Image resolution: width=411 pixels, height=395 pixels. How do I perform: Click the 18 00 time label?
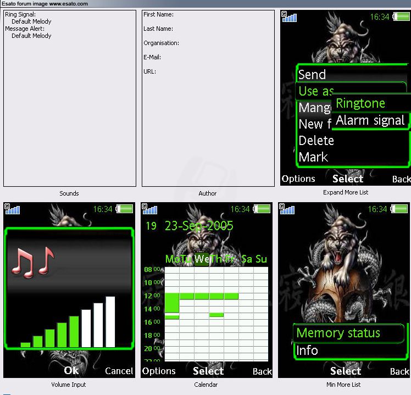(x=152, y=335)
